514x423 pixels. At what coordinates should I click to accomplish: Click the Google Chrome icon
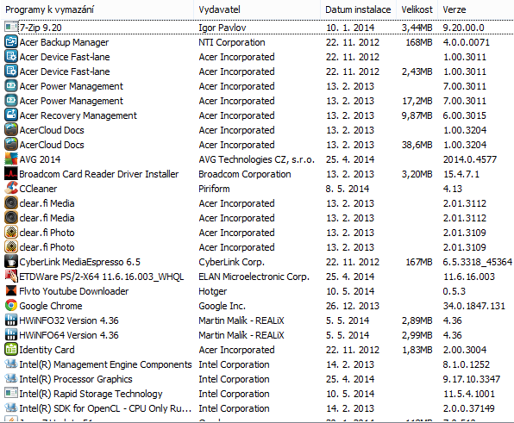[x=11, y=305]
